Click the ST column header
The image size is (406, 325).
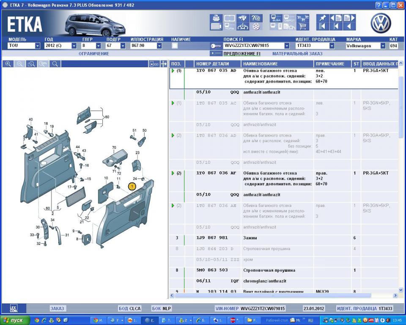click(x=356, y=64)
